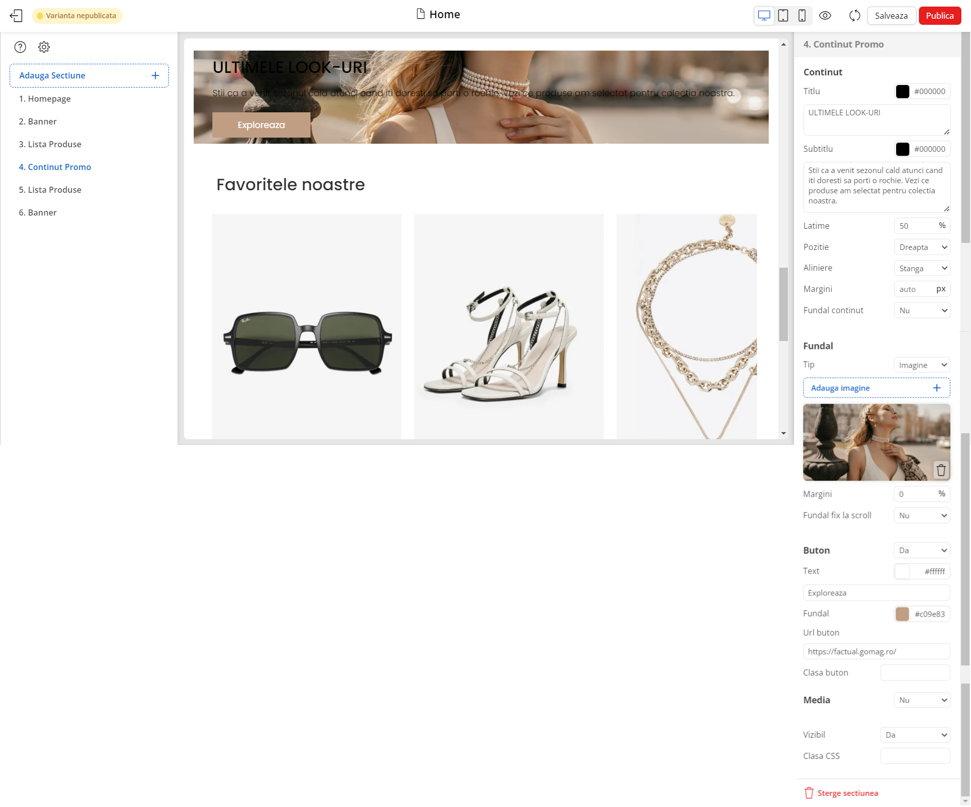The height and width of the screenshot is (807, 971).
Task: Click the button Fundal #c09e83 swatch
Action: (x=902, y=614)
